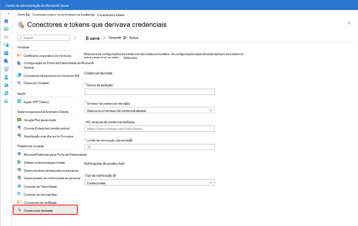Click the Certificado corporativo do Windows icon
The height and width of the screenshot is (226, 358).
click(x=19, y=55)
